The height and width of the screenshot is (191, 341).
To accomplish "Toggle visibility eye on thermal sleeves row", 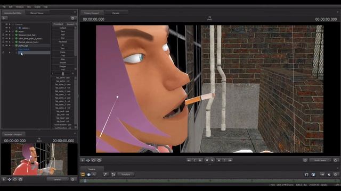I will [6, 42].
